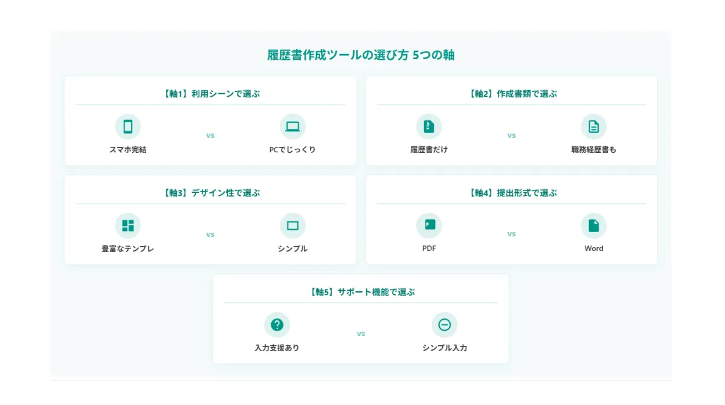The width and height of the screenshot is (725, 405).
Task: Click the スマホ完結 text label
Action: click(x=127, y=149)
